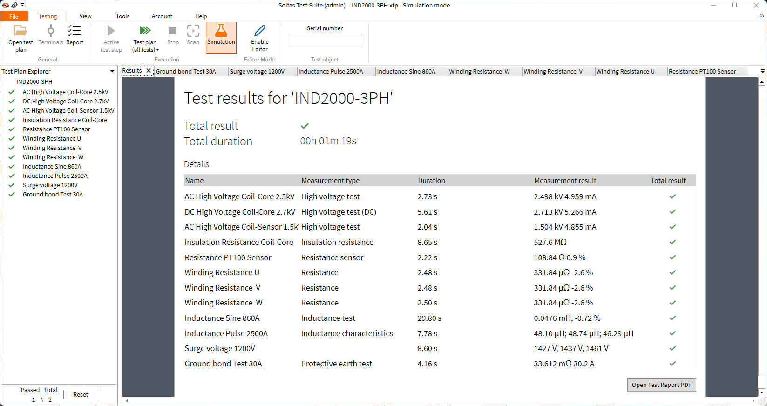Click the Serial number input field

point(325,40)
